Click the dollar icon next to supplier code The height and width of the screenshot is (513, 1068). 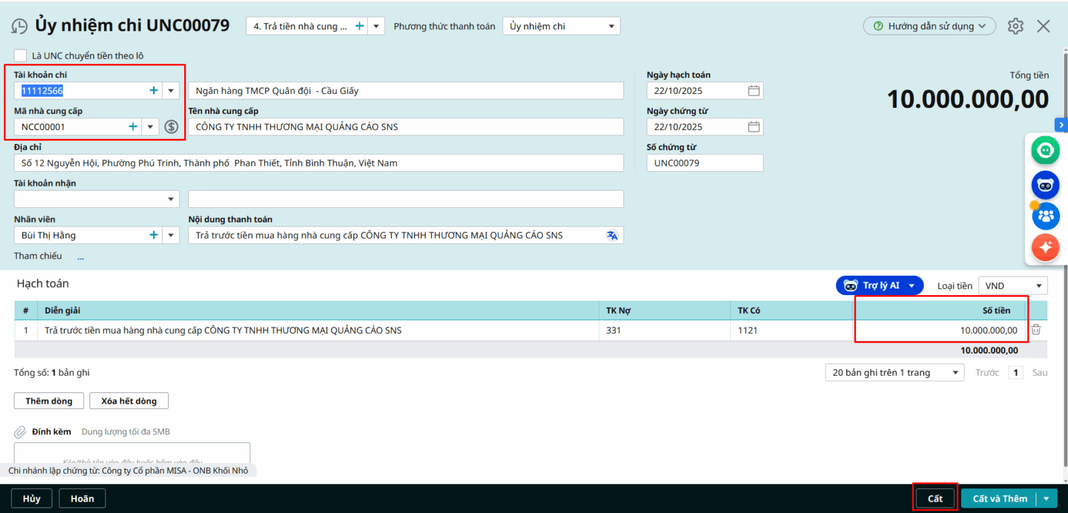pyautogui.click(x=172, y=127)
